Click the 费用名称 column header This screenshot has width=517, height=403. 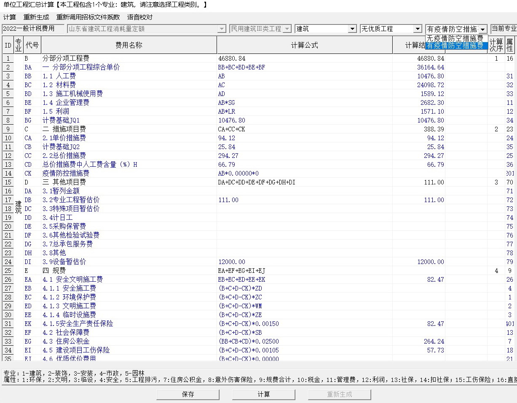(129, 45)
